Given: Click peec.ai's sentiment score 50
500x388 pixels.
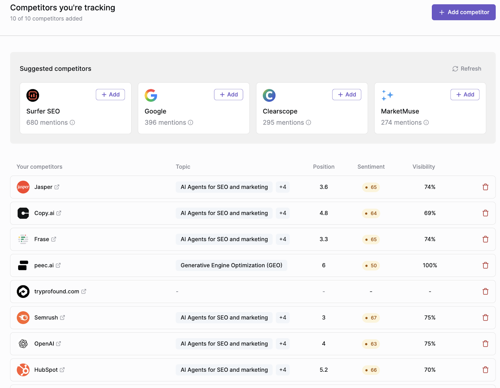Looking at the screenshot, I should 371,266.
